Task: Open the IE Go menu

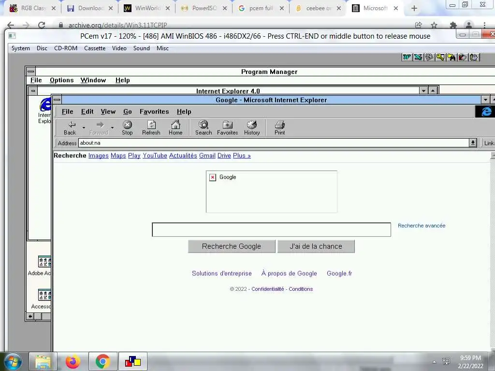Action: pos(128,112)
